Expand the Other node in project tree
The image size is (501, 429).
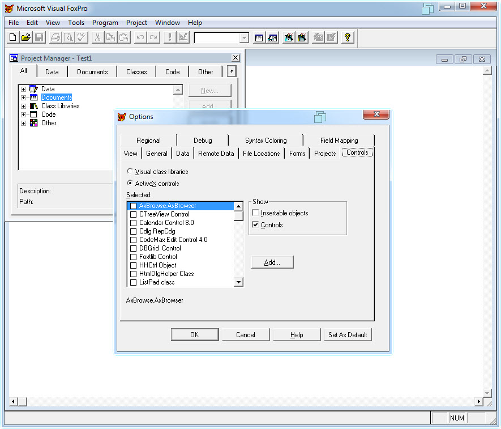(23, 123)
